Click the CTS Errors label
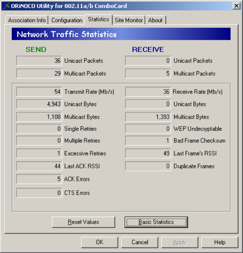The image size is (243, 253). pos(77,193)
